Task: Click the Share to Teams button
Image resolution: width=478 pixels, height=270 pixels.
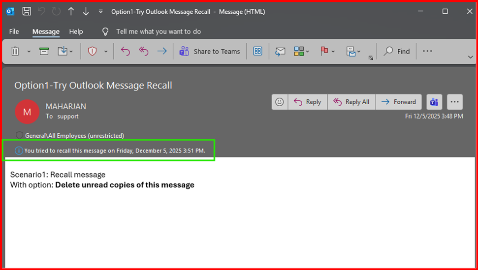Action: coord(210,51)
